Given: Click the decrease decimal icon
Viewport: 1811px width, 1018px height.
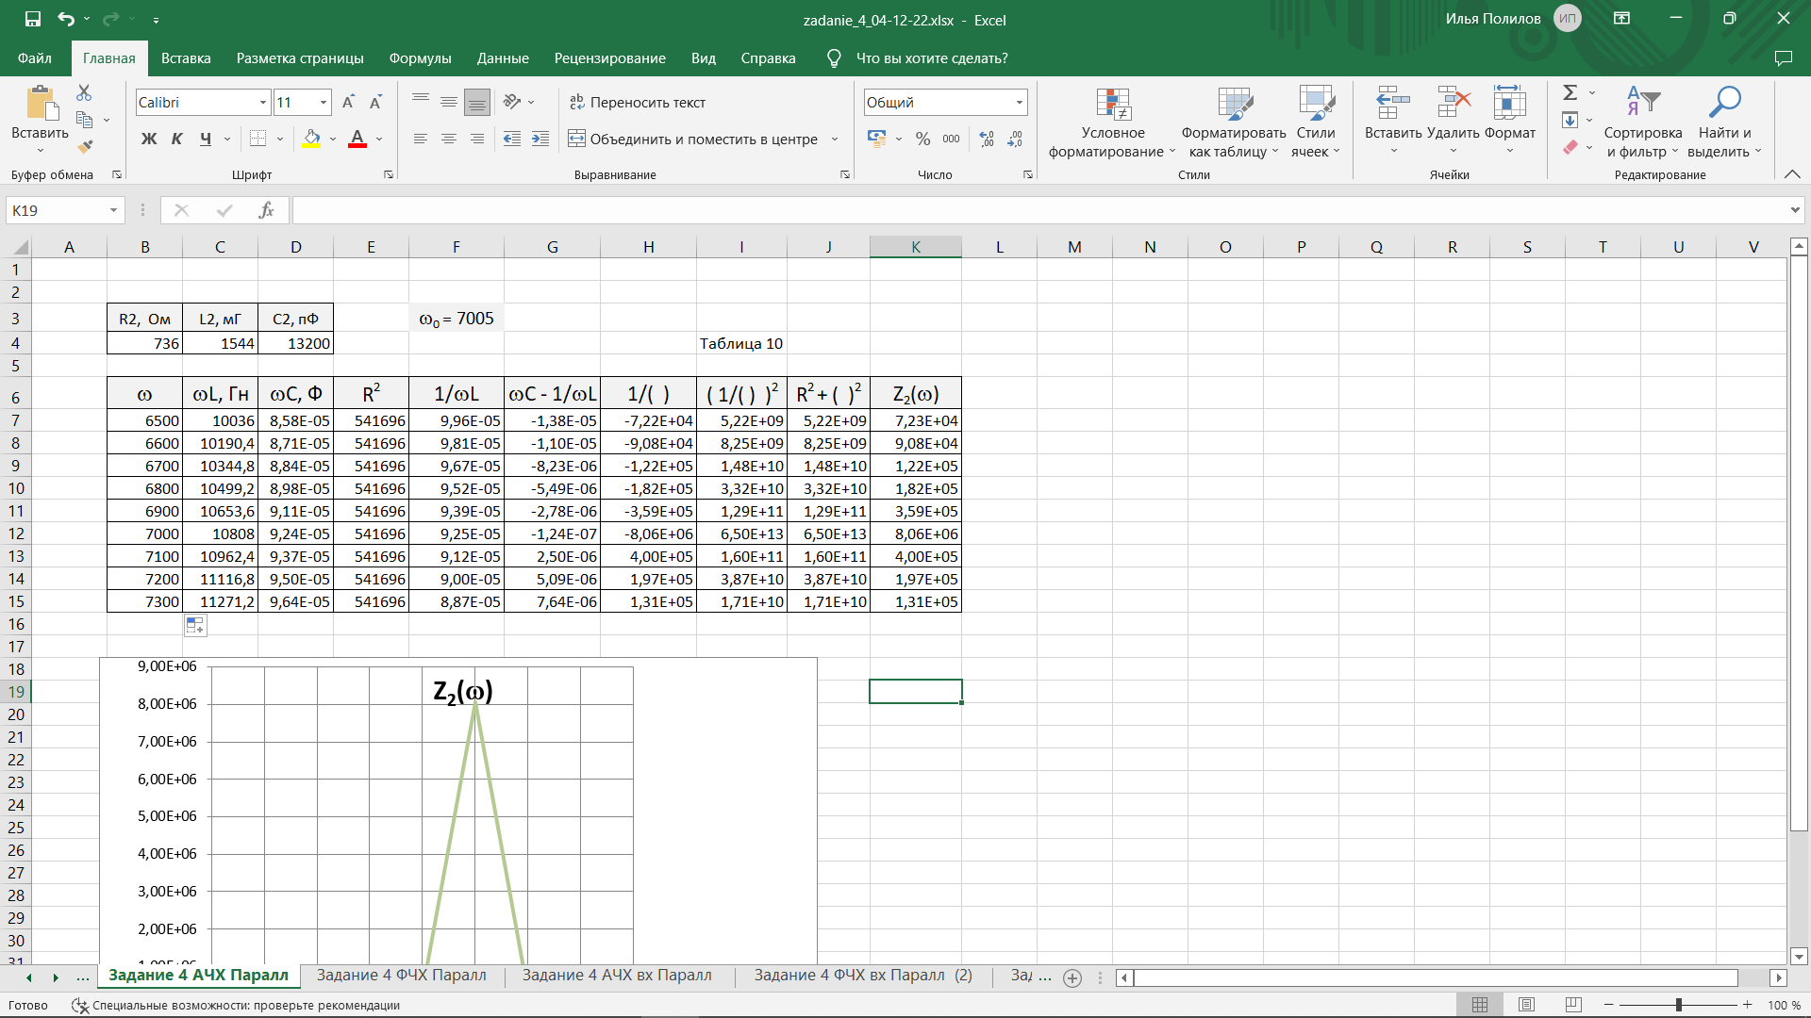Looking at the screenshot, I should click(1015, 139).
